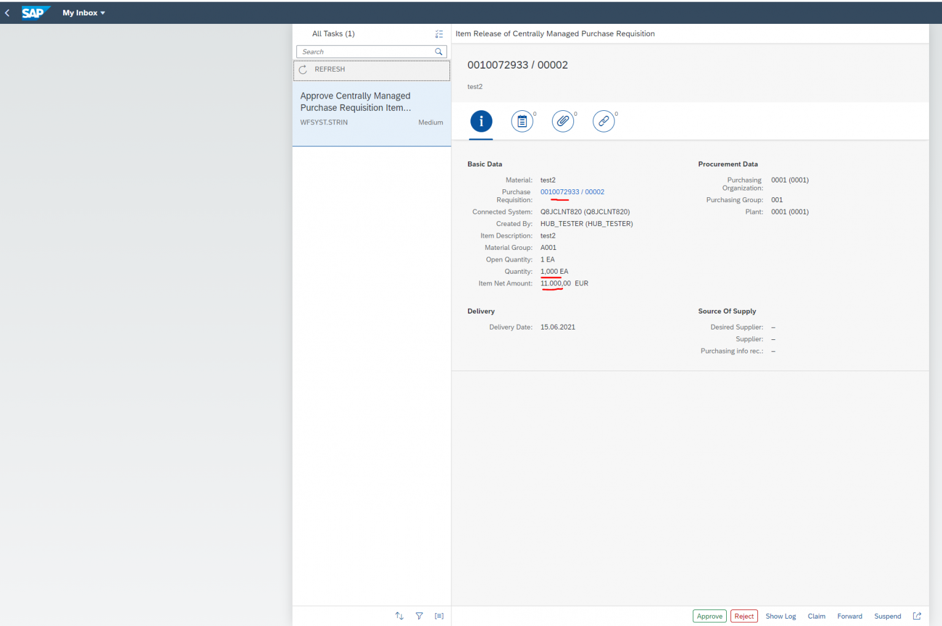Switch to the Information tab
This screenshot has height=626, width=942.
(481, 121)
